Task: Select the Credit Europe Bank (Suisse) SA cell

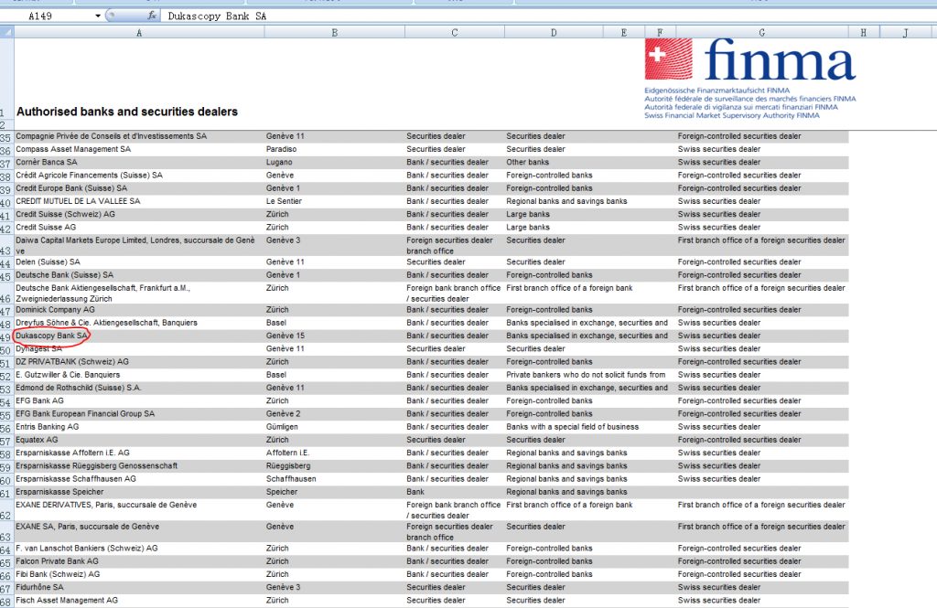Action: pyautogui.click(x=139, y=188)
